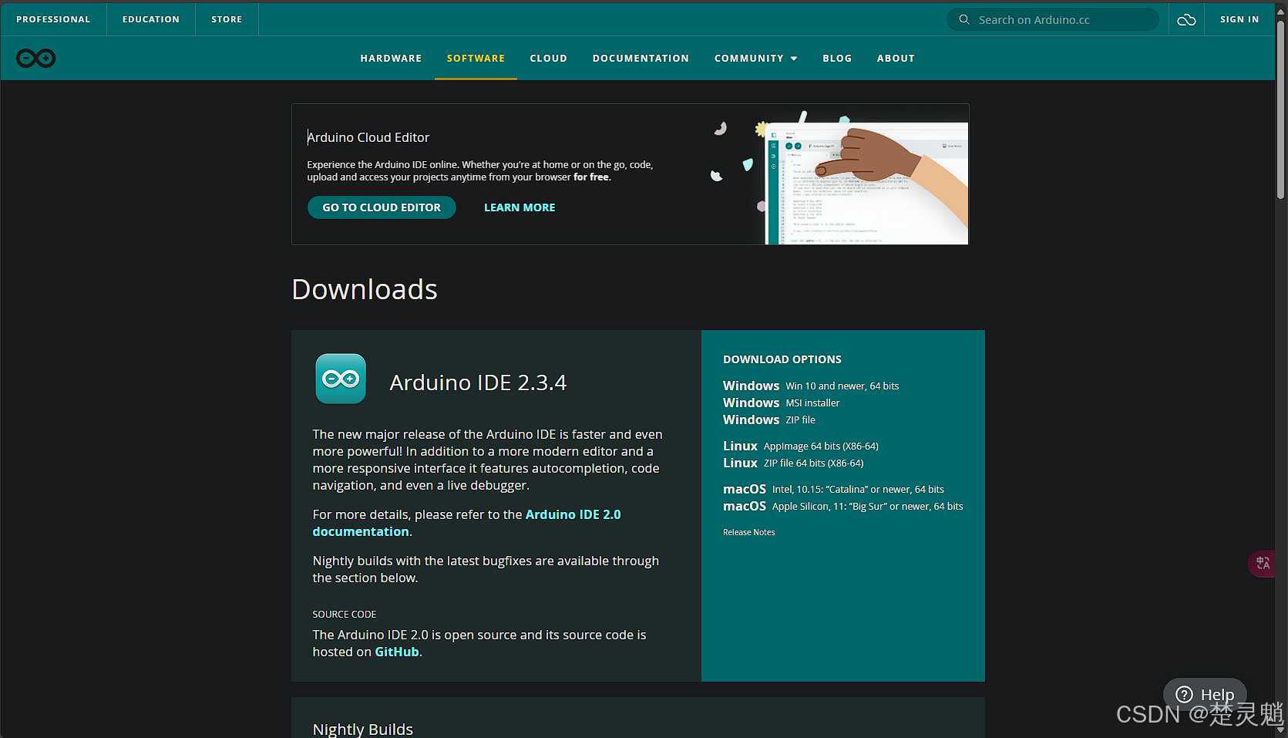Click the search magnifier icon
This screenshot has height=738, width=1288.
(964, 19)
